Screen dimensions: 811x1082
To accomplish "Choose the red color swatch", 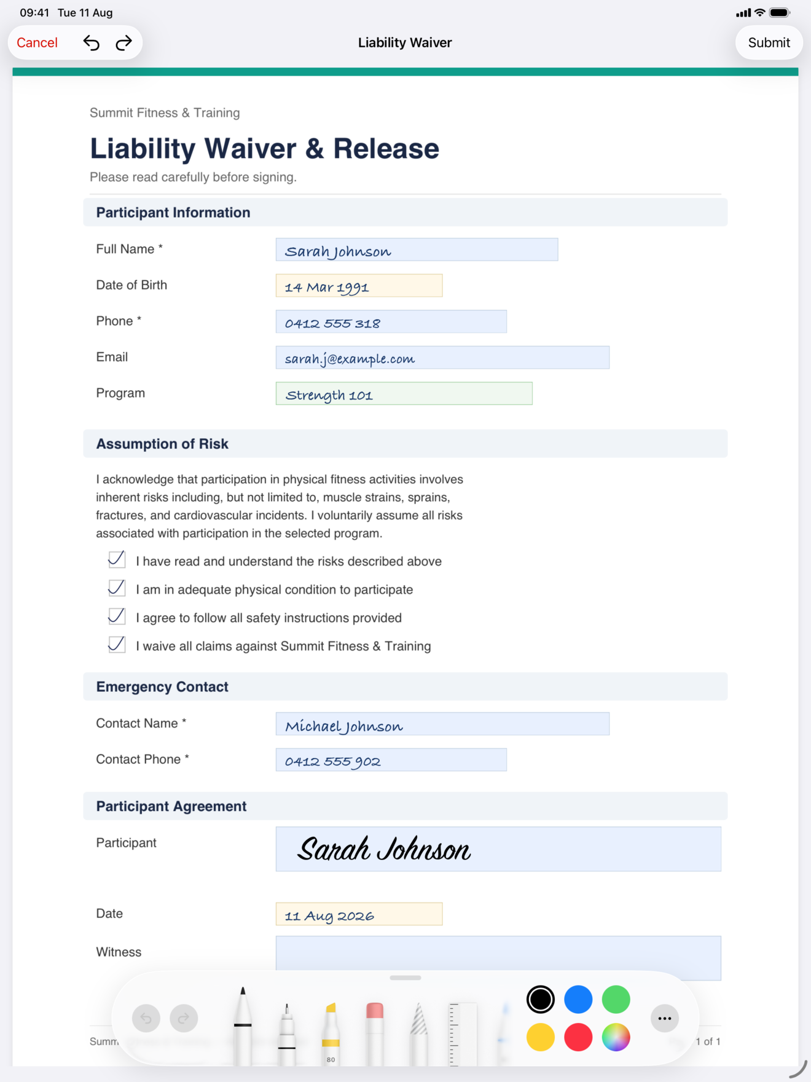I will tap(578, 1037).
